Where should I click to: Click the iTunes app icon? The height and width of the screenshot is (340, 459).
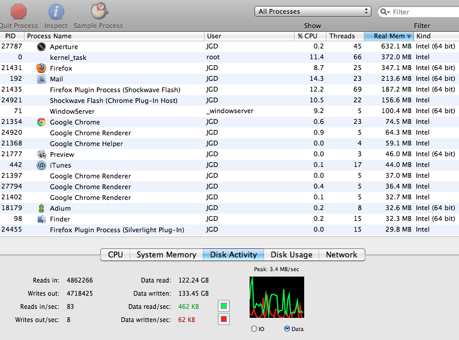pos(41,165)
